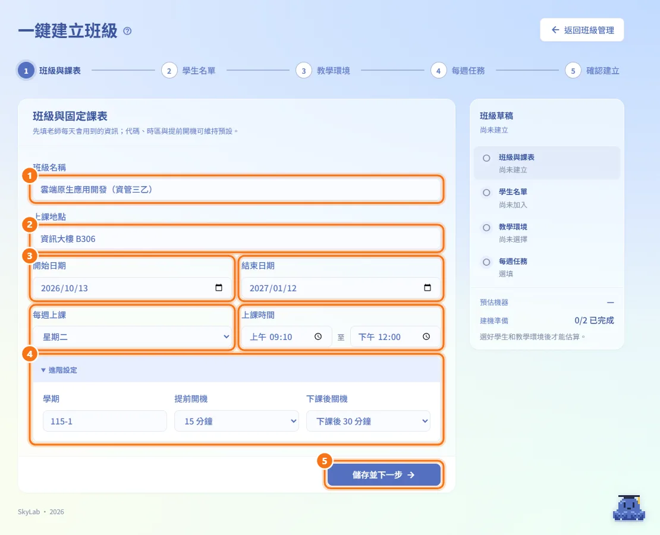This screenshot has width=660, height=535.
Task: Select the 教學環境 status circle in draft panel
Action: pos(486,228)
